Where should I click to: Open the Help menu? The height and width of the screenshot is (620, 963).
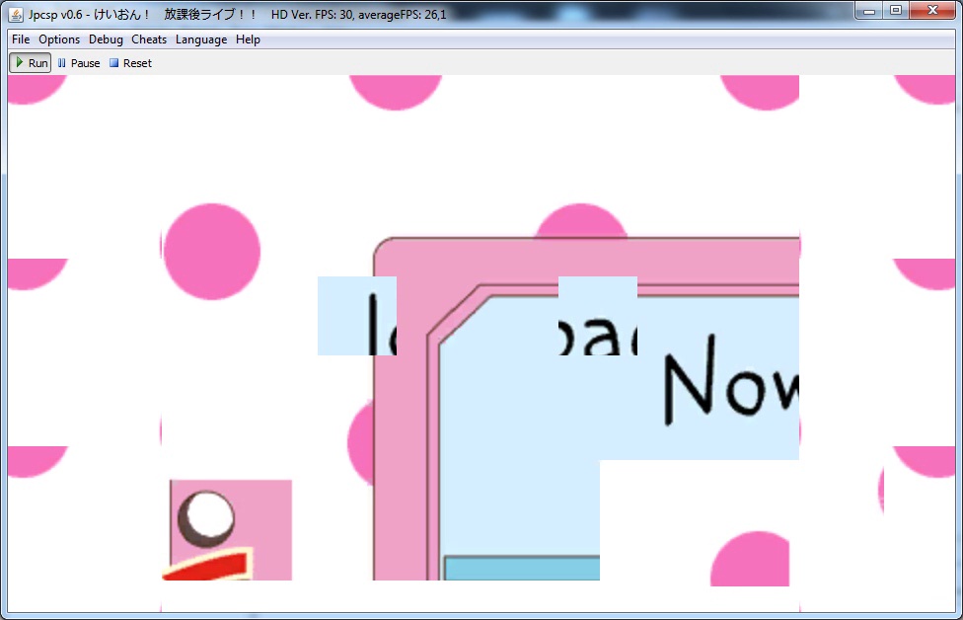point(249,39)
